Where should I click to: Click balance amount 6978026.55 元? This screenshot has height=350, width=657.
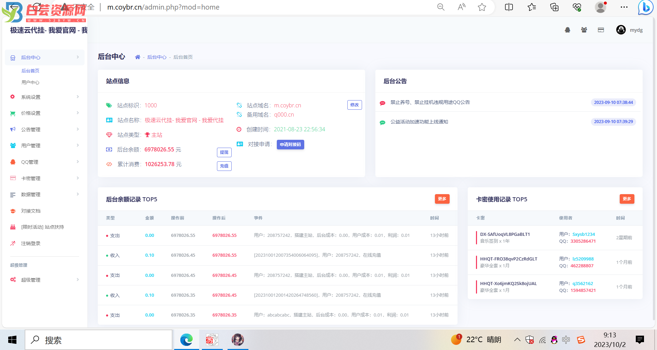tap(163, 149)
